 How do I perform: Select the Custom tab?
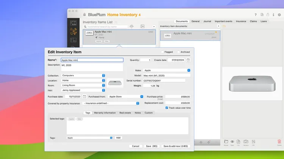tap(148, 113)
